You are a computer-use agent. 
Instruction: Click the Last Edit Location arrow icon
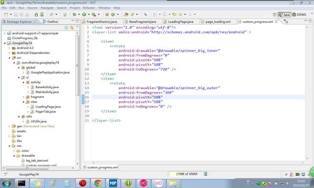(175, 14)
